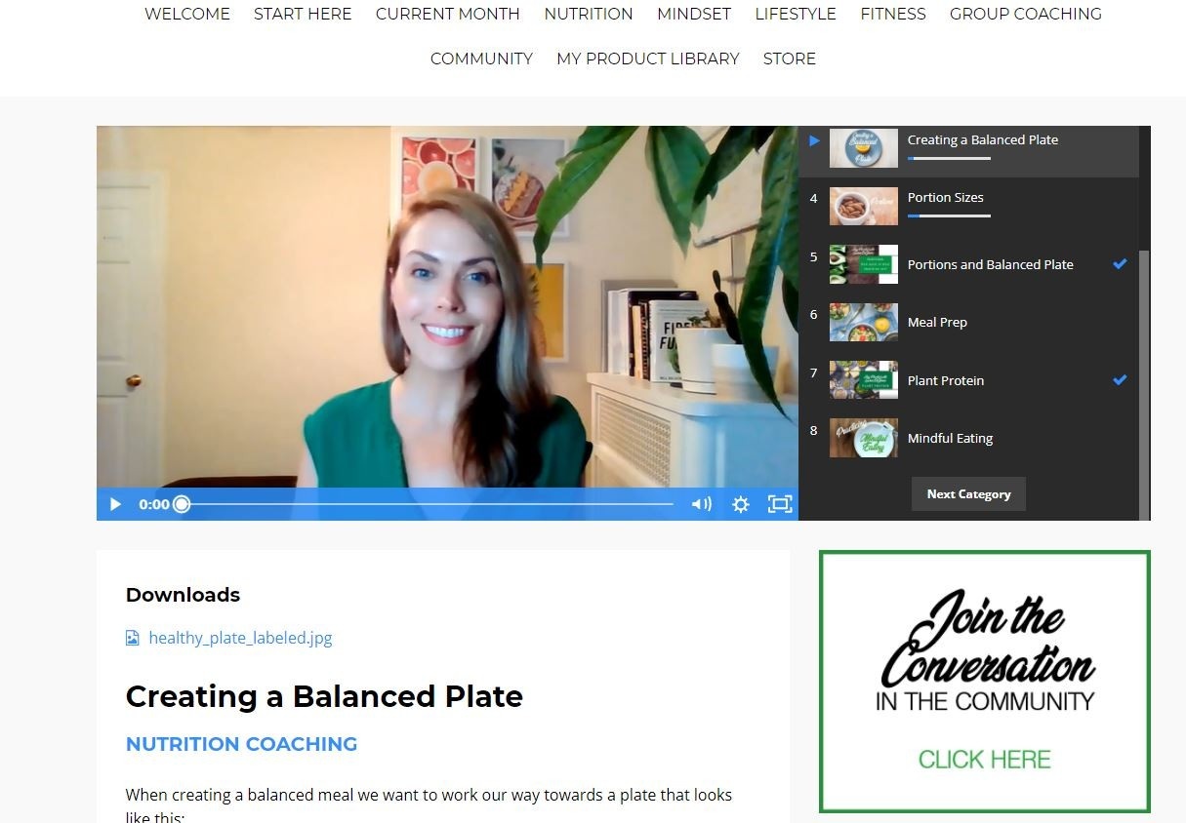Mute the video using the volume icon
Screen dimensions: 1186x823
[x=701, y=504]
